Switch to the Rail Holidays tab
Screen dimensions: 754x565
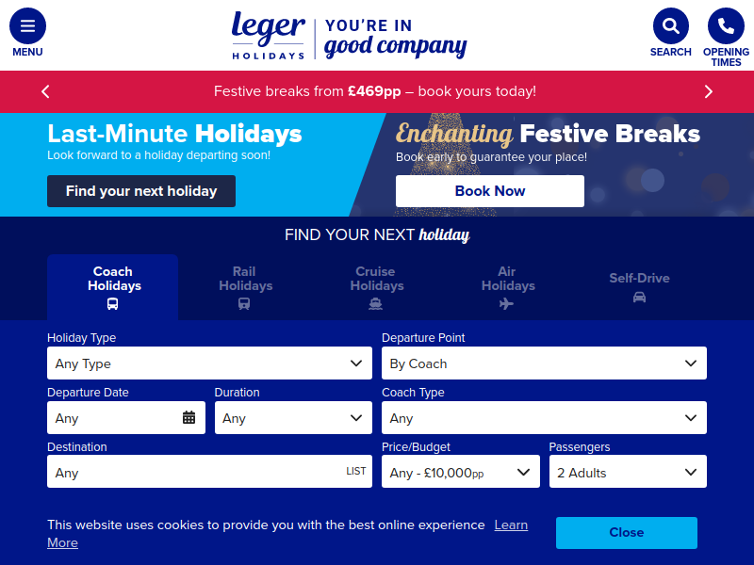(245, 287)
